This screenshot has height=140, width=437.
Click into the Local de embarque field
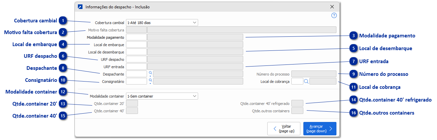point(136,44)
